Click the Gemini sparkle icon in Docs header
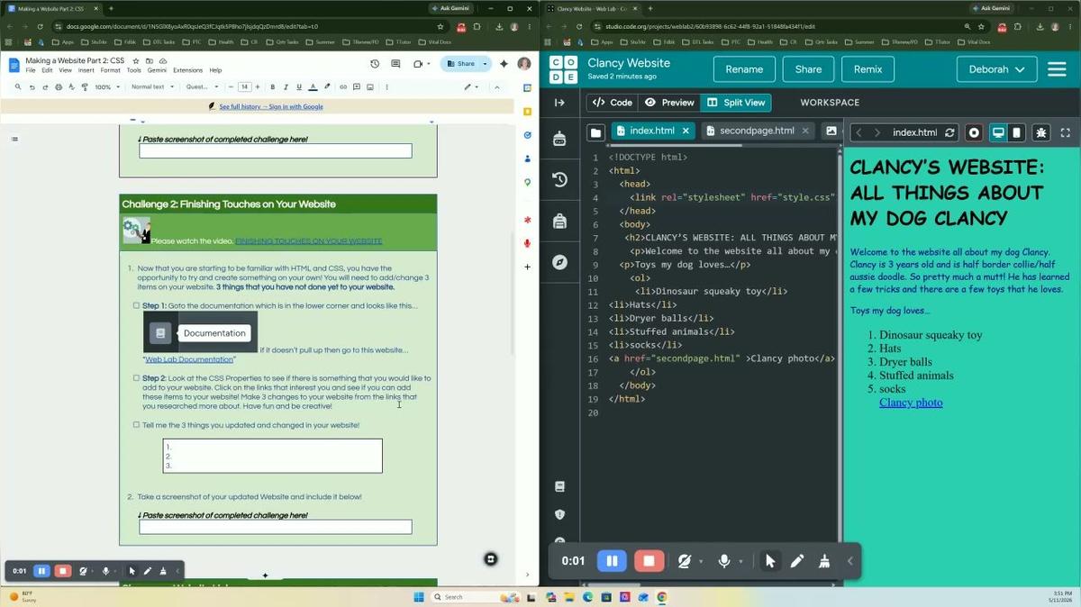 pyautogui.click(x=504, y=64)
